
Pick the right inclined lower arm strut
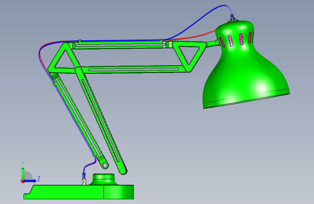pos(101,121)
